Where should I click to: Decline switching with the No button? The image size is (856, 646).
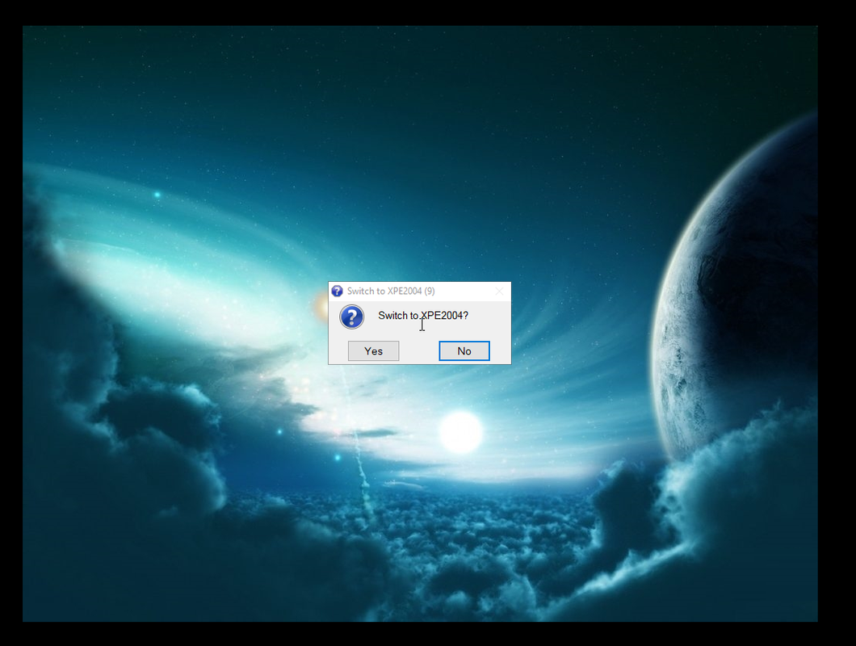pos(464,350)
